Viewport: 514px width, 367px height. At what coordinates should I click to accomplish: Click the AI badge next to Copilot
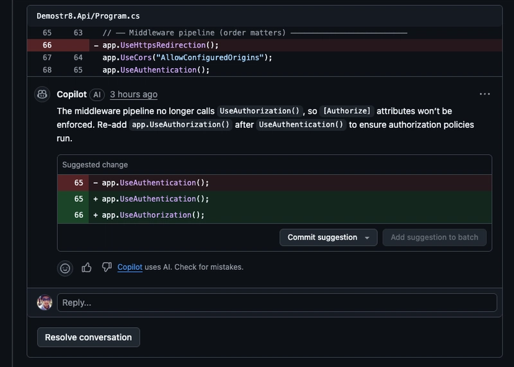point(97,94)
